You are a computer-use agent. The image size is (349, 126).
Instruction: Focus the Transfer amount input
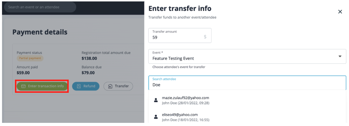175,37
